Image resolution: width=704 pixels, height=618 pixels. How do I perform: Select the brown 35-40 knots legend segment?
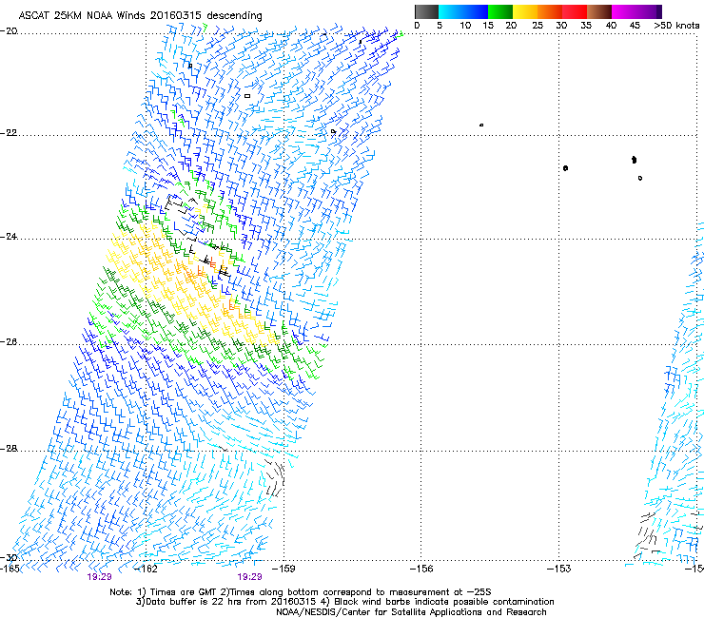599,11
